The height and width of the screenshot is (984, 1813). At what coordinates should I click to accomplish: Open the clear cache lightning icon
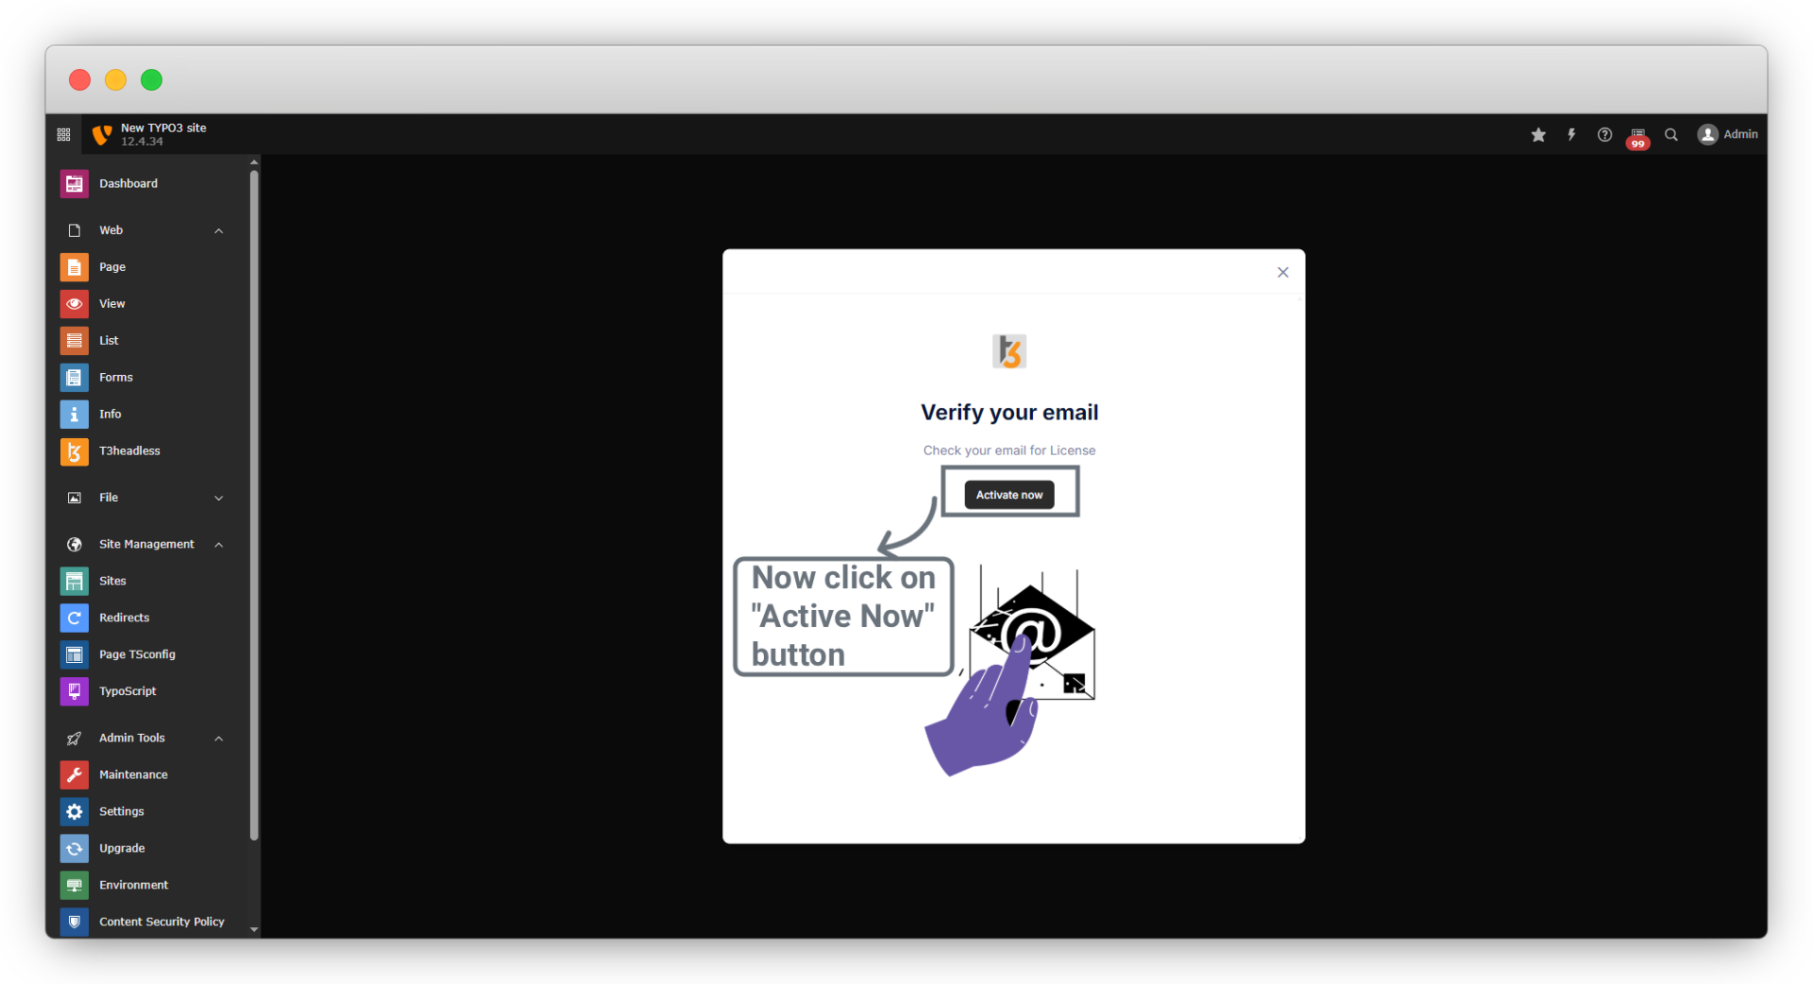point(1571,135)
